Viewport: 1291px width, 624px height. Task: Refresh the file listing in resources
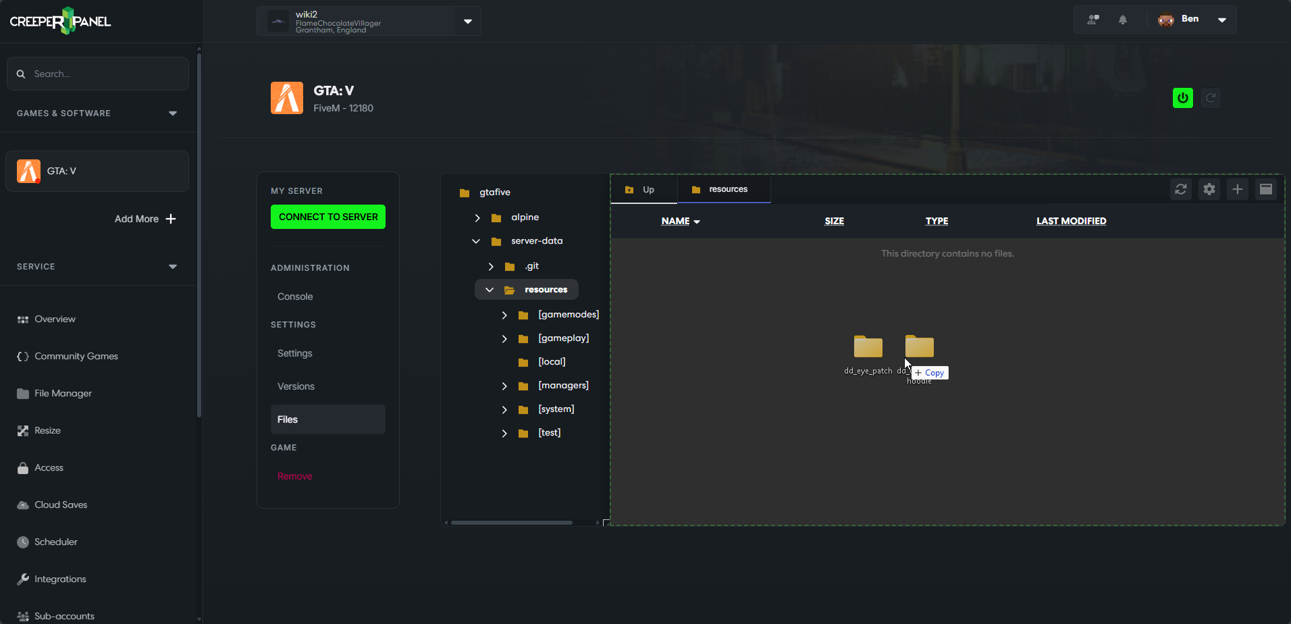coord(1181,190)
